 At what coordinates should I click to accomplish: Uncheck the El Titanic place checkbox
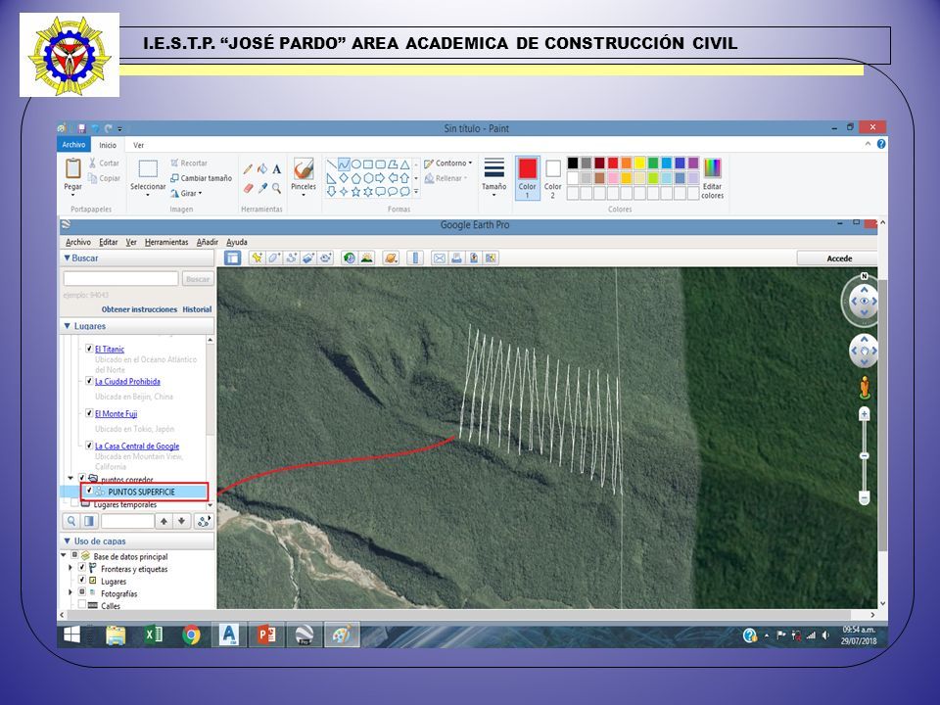[89, 349]
